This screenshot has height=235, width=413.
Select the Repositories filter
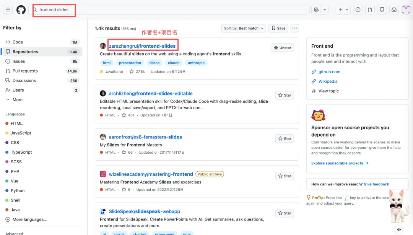[x=42, y=52]
